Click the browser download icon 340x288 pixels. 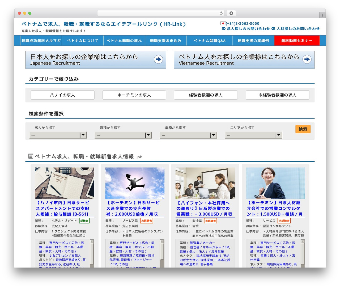[231, 13]
